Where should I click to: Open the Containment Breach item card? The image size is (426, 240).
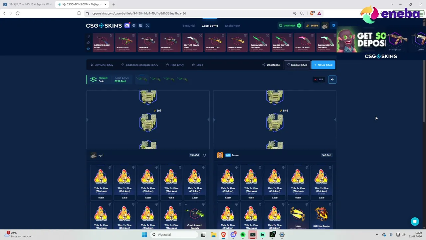point(195,216)
